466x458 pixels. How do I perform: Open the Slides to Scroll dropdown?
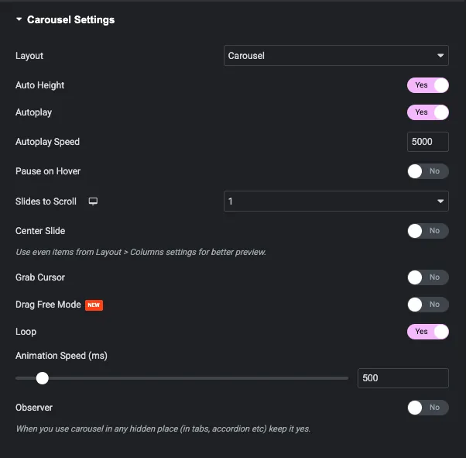[x=336, y=201]
